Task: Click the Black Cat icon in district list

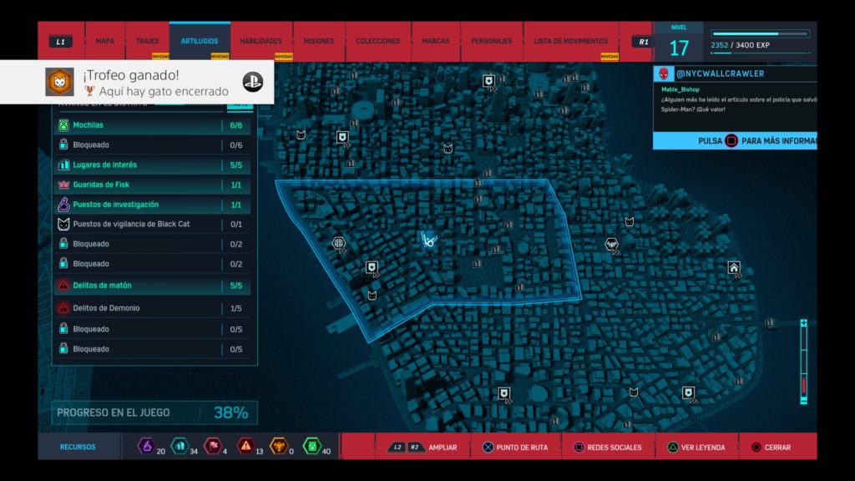Action: tap(63, 225)
